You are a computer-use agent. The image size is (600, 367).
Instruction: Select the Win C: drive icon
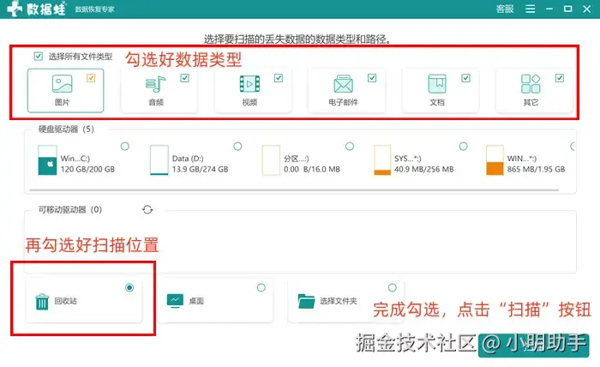coord(47,160)
